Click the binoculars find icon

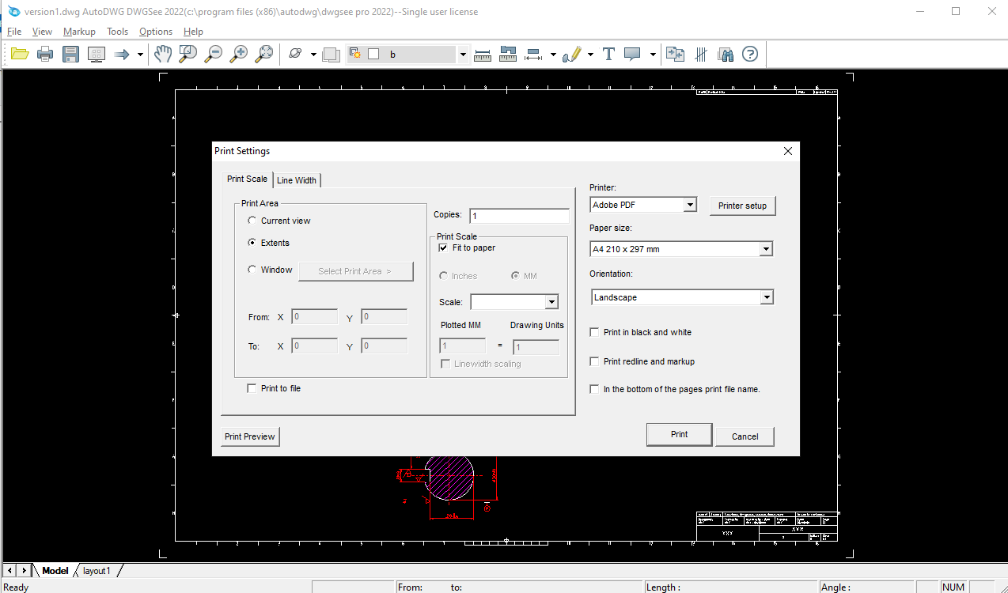(x=726, y=54)
